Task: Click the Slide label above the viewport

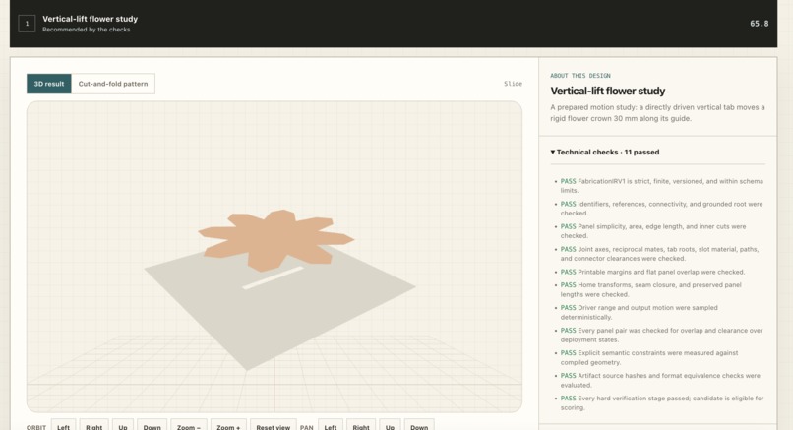Action: click(513, 84)
